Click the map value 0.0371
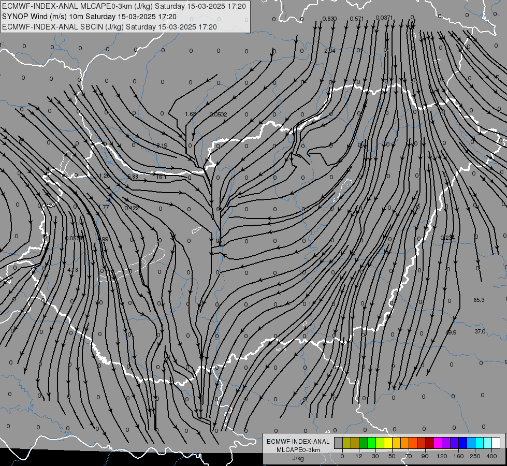507x466 pixels. click(x=384, y=18)
